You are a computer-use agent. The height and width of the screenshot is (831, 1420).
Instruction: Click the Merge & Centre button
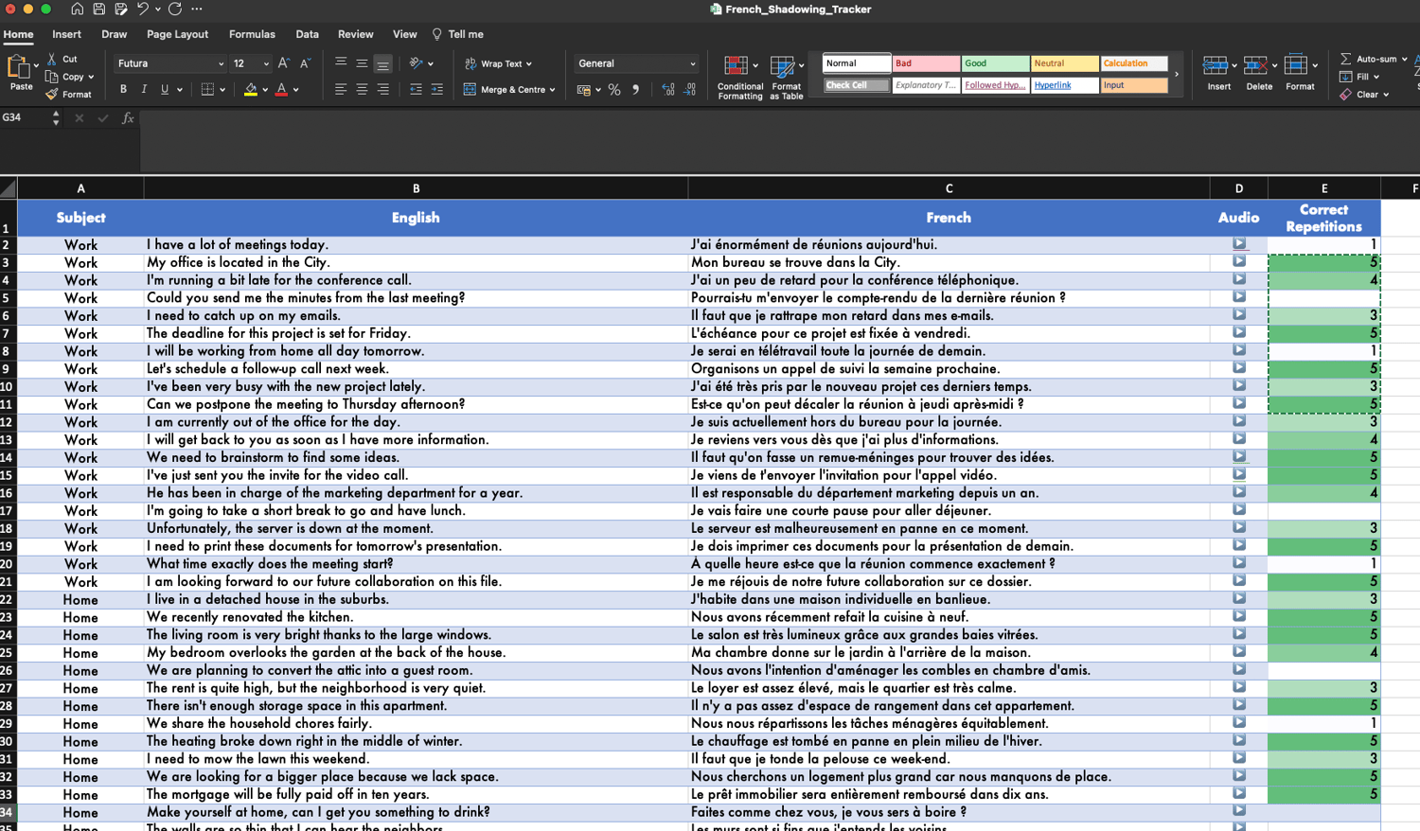pos(509,90)
